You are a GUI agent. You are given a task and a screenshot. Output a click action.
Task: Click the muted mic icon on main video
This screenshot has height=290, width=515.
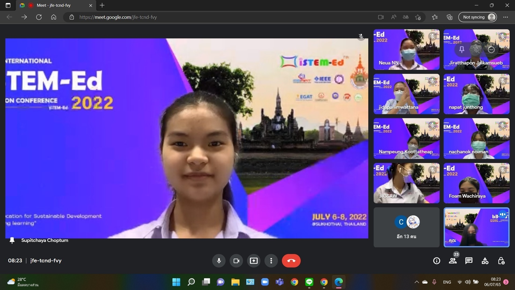tap(361, 36)
